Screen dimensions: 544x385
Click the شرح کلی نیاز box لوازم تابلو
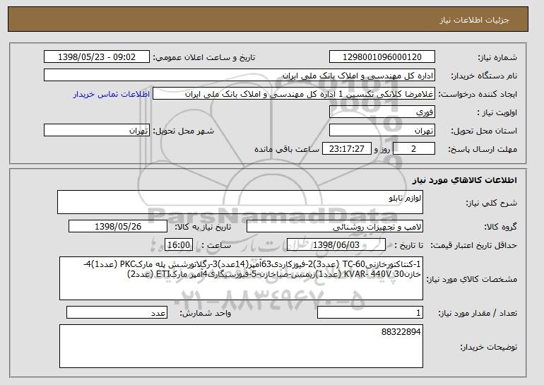tap(240, 202)
